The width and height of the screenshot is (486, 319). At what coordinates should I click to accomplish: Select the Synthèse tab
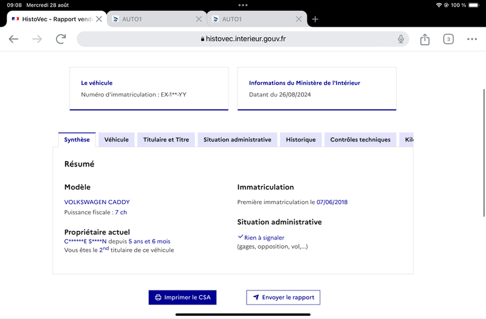[x=77, y=140]
